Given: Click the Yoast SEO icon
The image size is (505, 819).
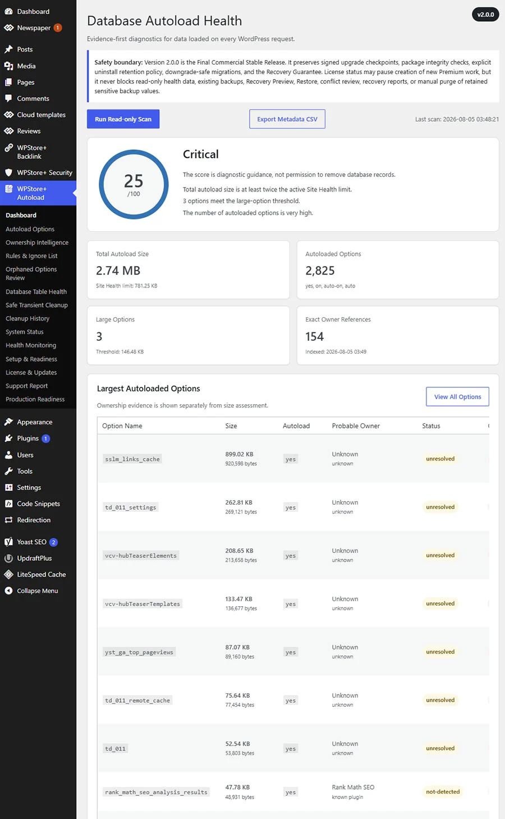Looking at the screenshot, I should pos(8,542).
